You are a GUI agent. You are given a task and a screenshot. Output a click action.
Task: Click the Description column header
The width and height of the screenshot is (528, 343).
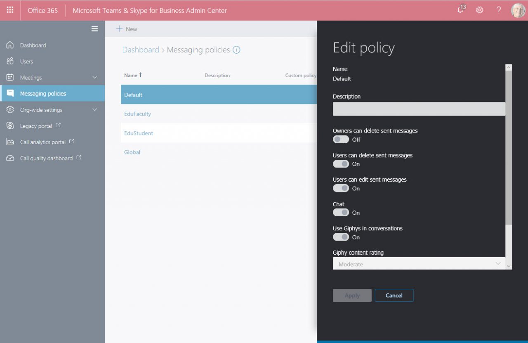click(217, 76)
